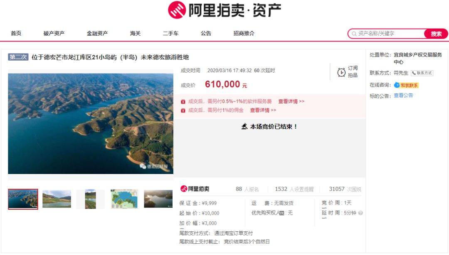449x255 pixels.
Task: Click the info icon beside 优先购买权人
Action: coord(282,213)
